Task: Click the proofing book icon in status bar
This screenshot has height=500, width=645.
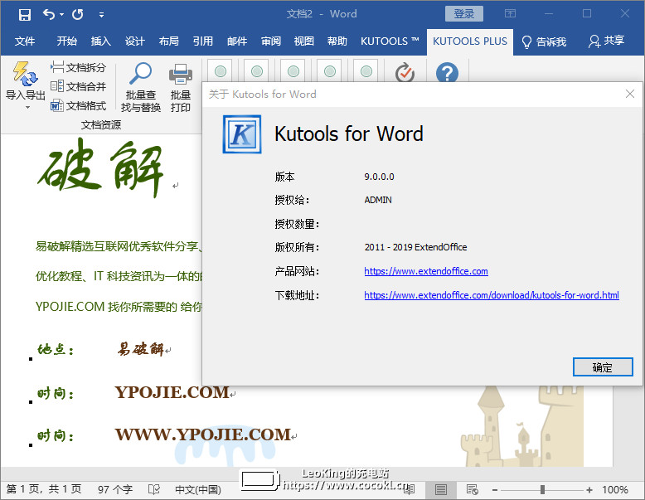Action: [x=154, y=489]
